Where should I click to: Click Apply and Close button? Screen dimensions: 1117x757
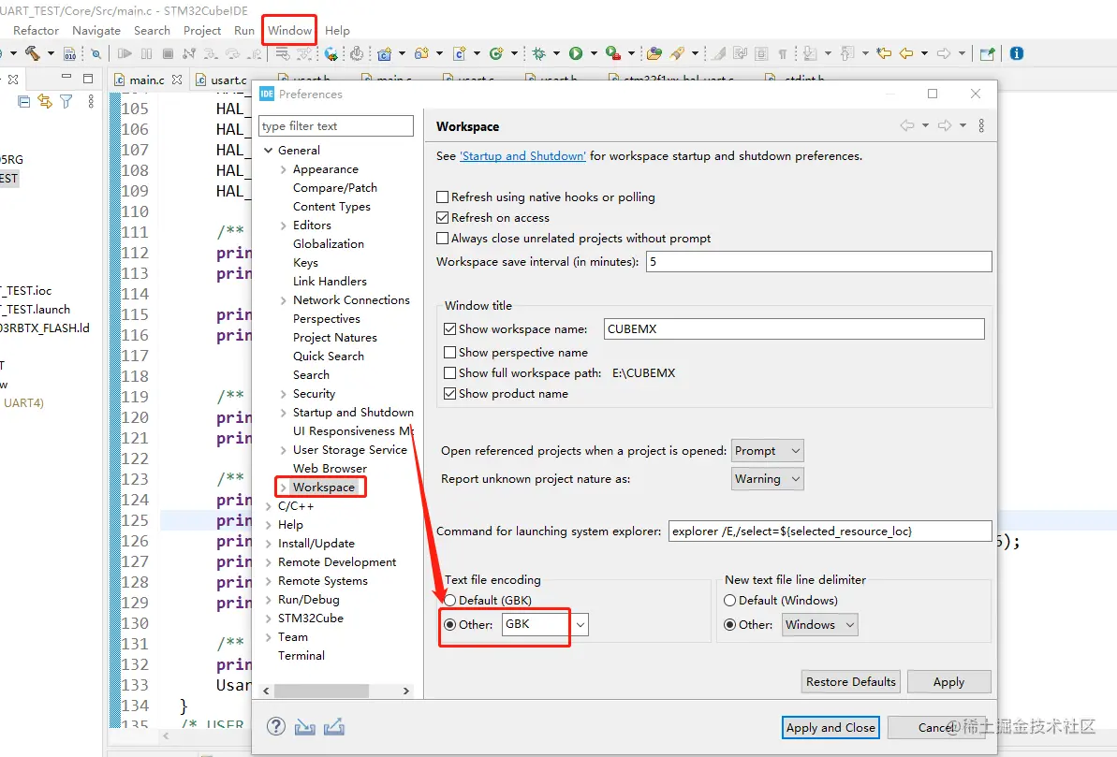click(x=830, y=727)
